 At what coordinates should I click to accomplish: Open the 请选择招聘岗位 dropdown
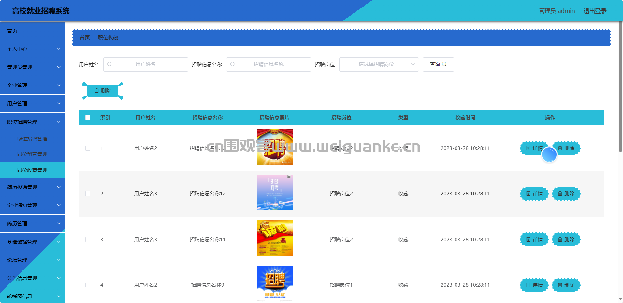click(x=379, y=64)
